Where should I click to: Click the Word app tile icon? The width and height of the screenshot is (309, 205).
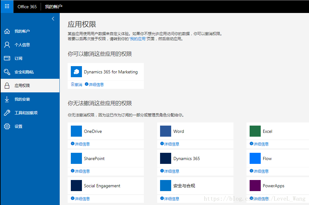pyautogui.click(x=165, y=131)
